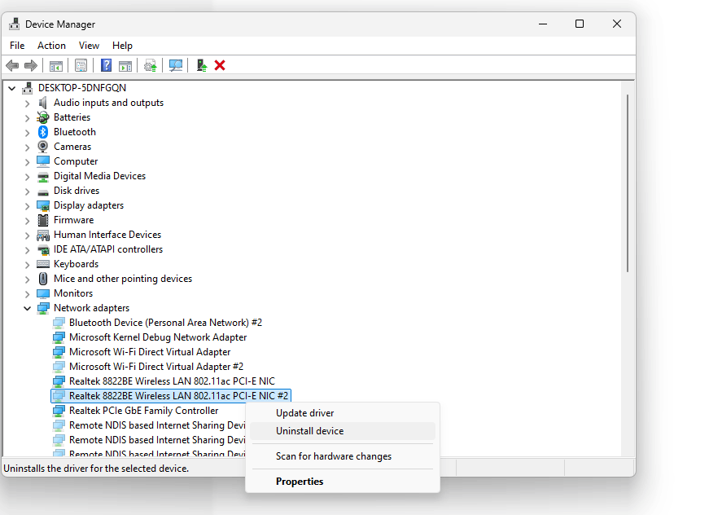Toggle the Show/Hide Console Tree toolbar icon

tap(55, 65)
